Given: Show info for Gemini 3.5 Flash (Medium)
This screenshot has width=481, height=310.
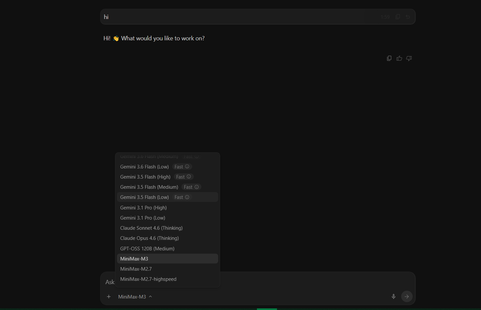Looking at the screenshot, I should click(197, 187).
